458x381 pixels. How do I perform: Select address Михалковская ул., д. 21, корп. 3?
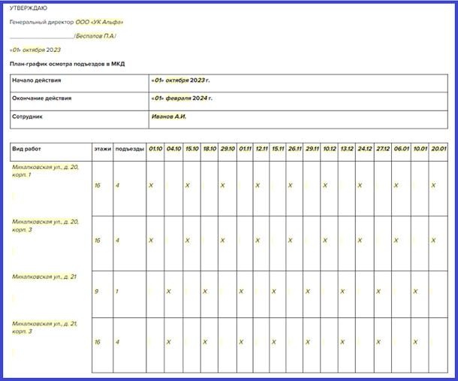click(x=45, y=327)
